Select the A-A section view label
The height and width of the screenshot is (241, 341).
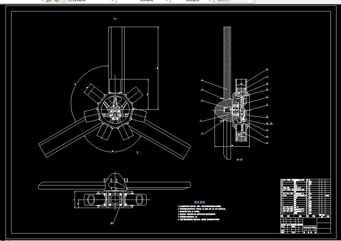click(x=239, y=159)
